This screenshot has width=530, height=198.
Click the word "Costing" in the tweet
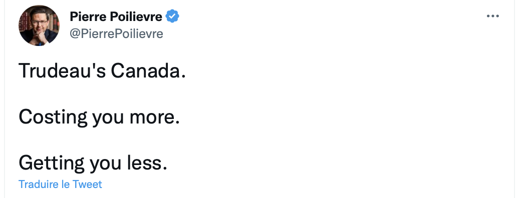point(53,117)
